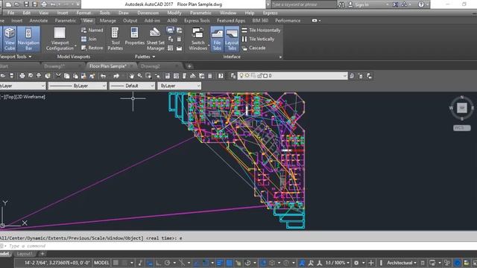This screenshot has width=477, height=268.
Task: Switch to Layout1 tab
Action: point(25,253)
